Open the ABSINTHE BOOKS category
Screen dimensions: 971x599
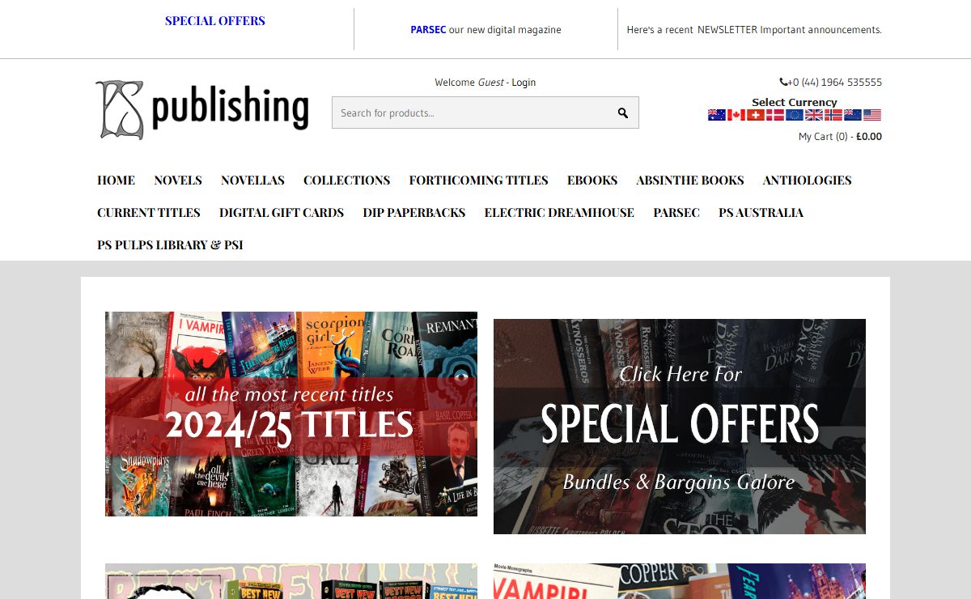690,181
